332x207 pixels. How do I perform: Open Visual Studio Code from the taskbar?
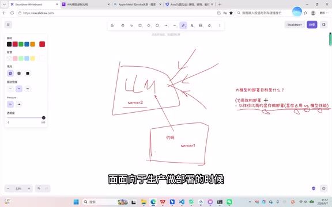[x=182, y=202]
